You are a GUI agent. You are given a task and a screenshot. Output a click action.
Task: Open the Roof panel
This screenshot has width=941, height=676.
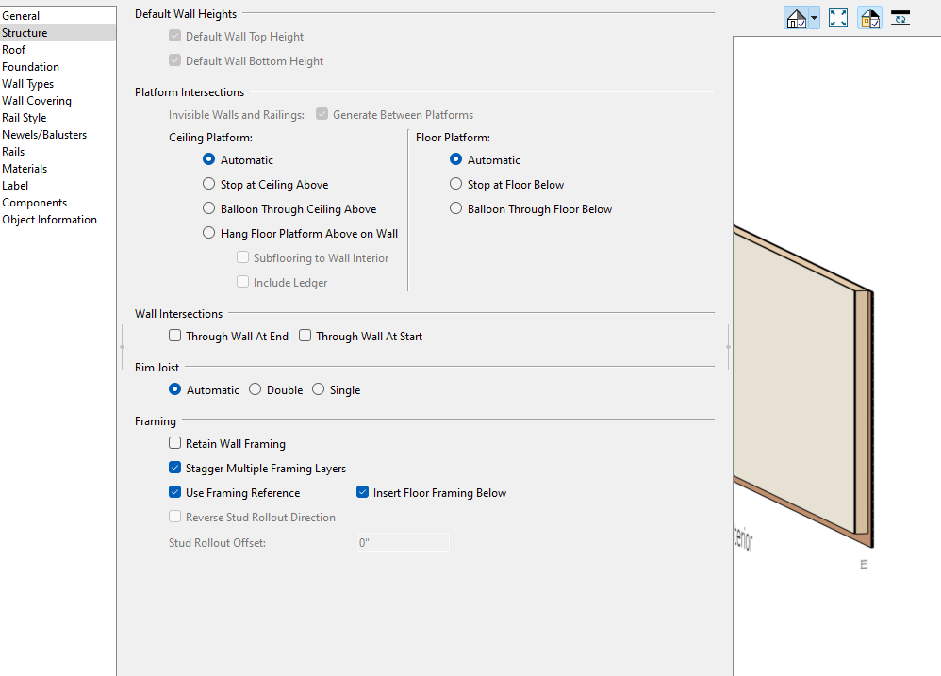14,50
